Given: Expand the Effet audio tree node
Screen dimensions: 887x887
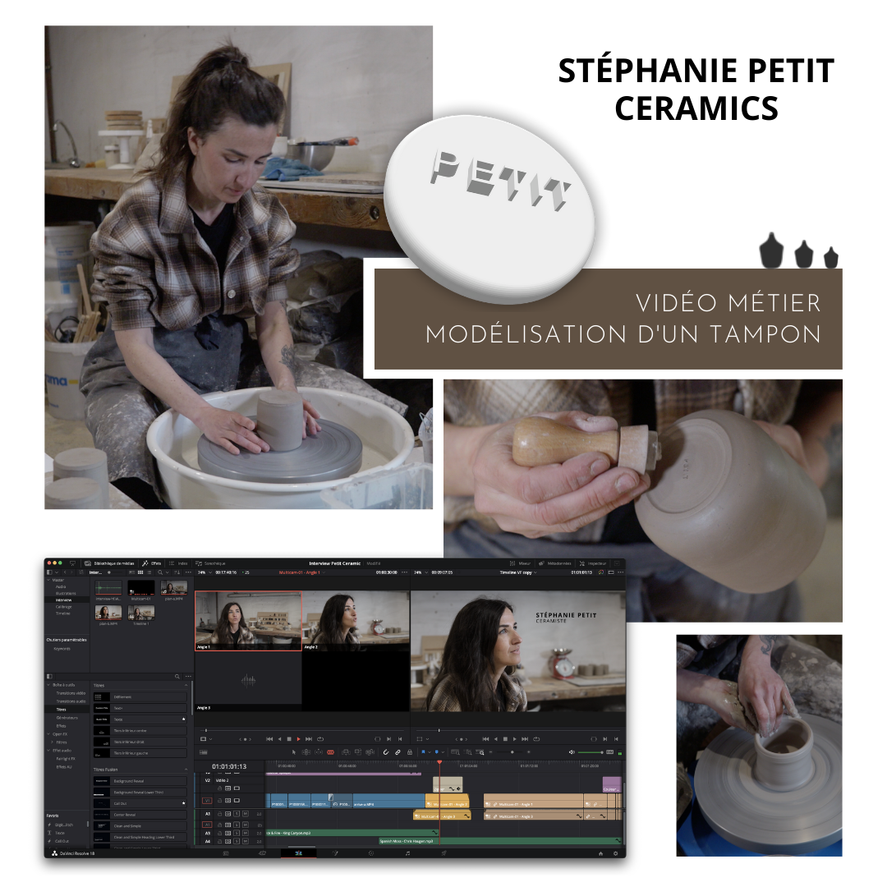Looking at the screenshot, I should click(48, 751).
